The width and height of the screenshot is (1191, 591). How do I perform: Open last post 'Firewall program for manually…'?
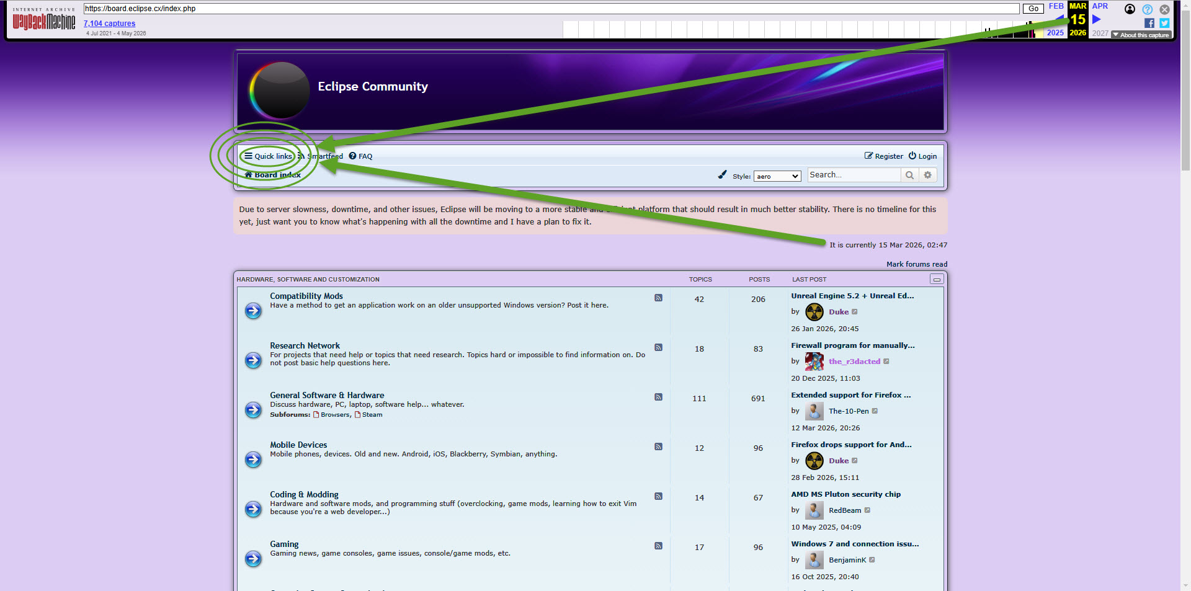(853, 345)
